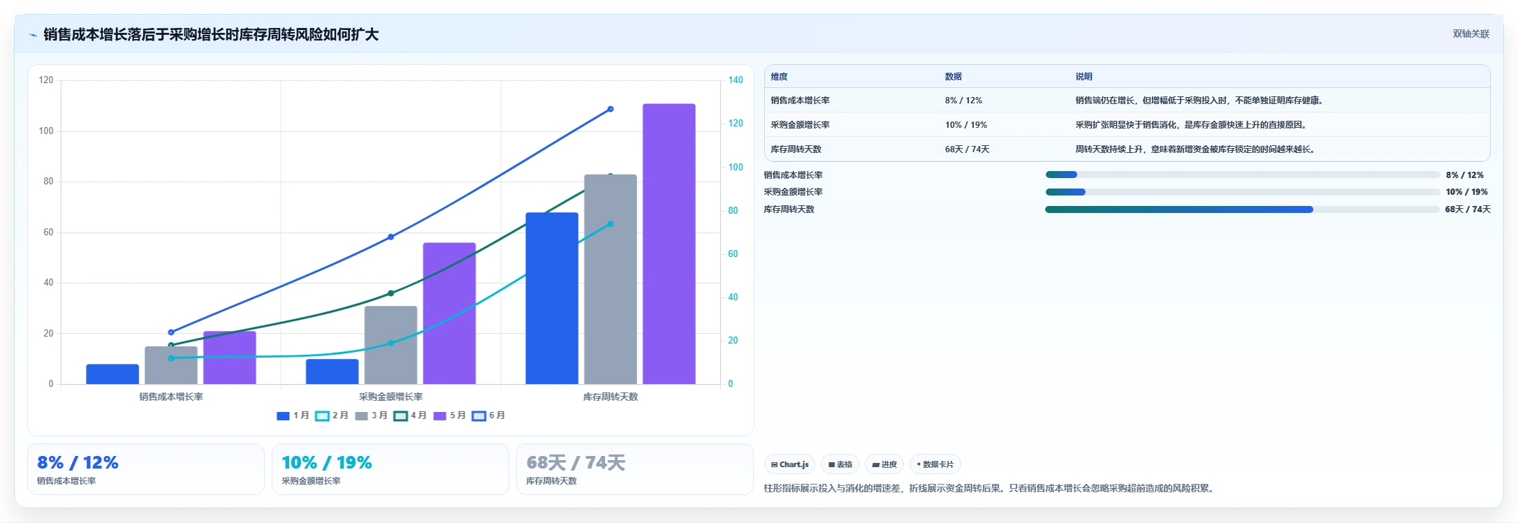
Task: Click the purple 5月 bar for 采购金额增长率
Action: [449, 314]
